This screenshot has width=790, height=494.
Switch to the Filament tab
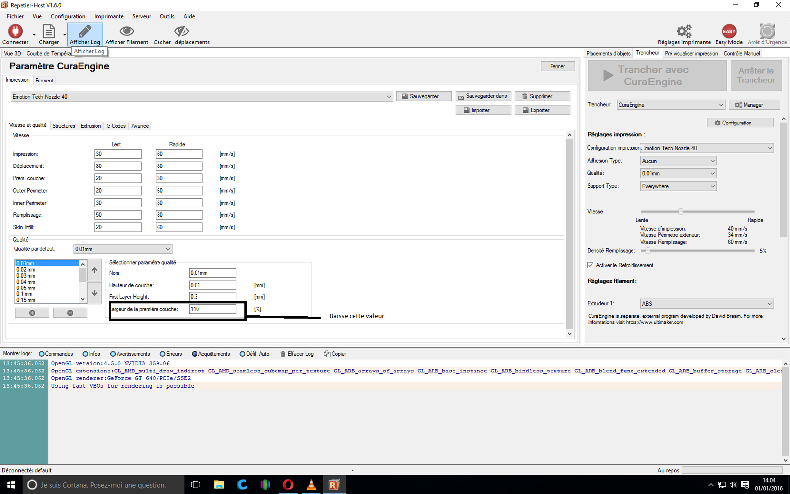click(x=44, y=81)
